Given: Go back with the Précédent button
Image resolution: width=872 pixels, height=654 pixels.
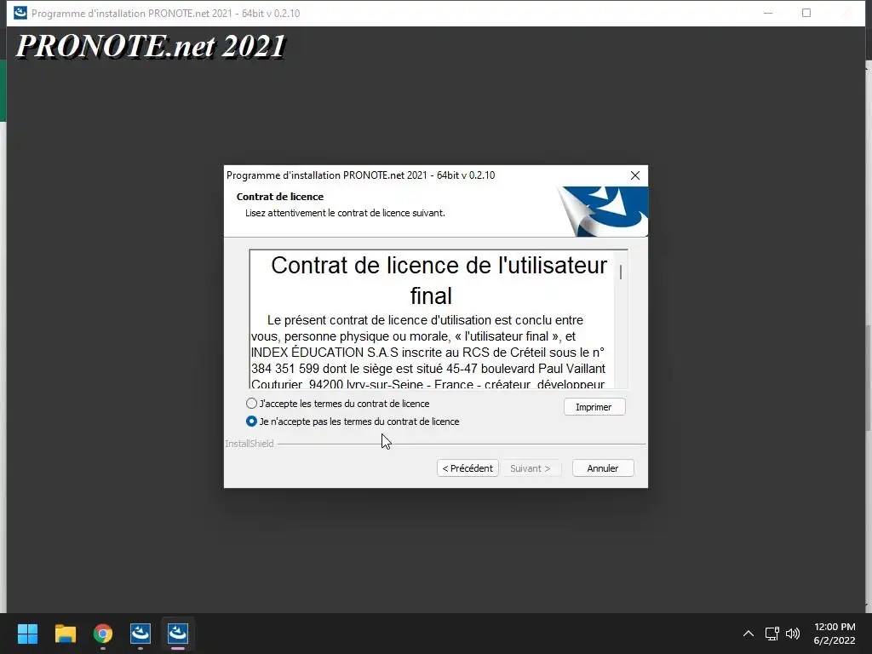Looking at the screenshot, I should pos(468,468).
